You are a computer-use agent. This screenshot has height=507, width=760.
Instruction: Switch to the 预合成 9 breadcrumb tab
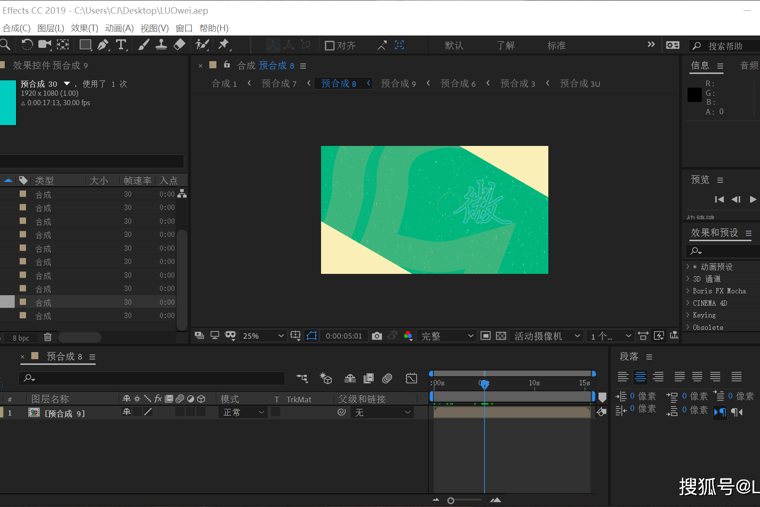[x=398, y=83]
